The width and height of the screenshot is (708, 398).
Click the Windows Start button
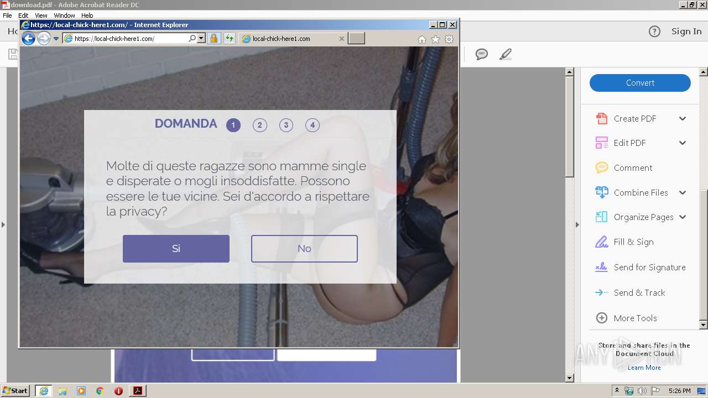[x=15, y=391]
